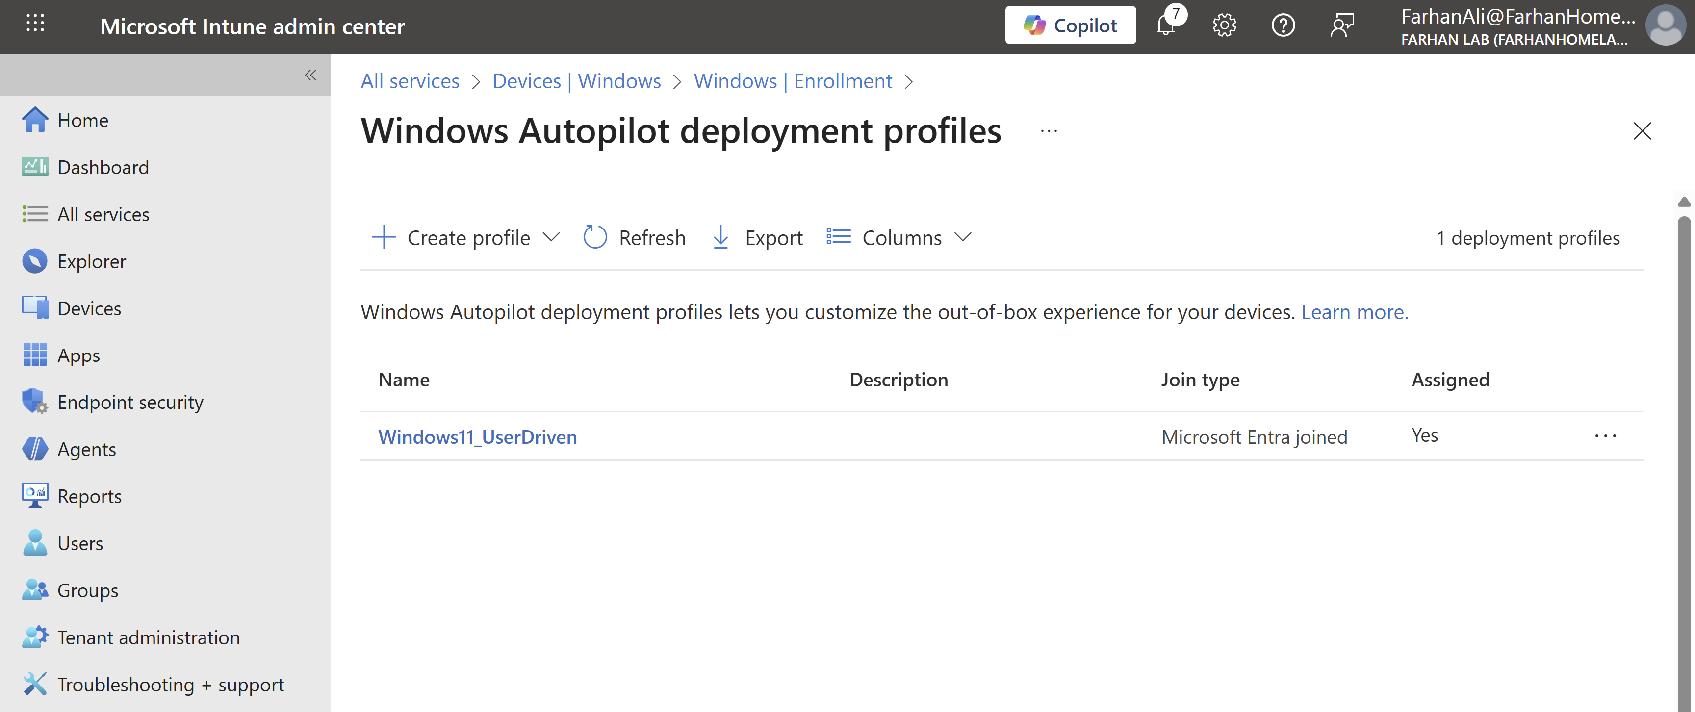1695x712 pixels.
Task: Click the vertical scrollbar up arrow
Action: pyautogui.click(x=1684, y=202)
